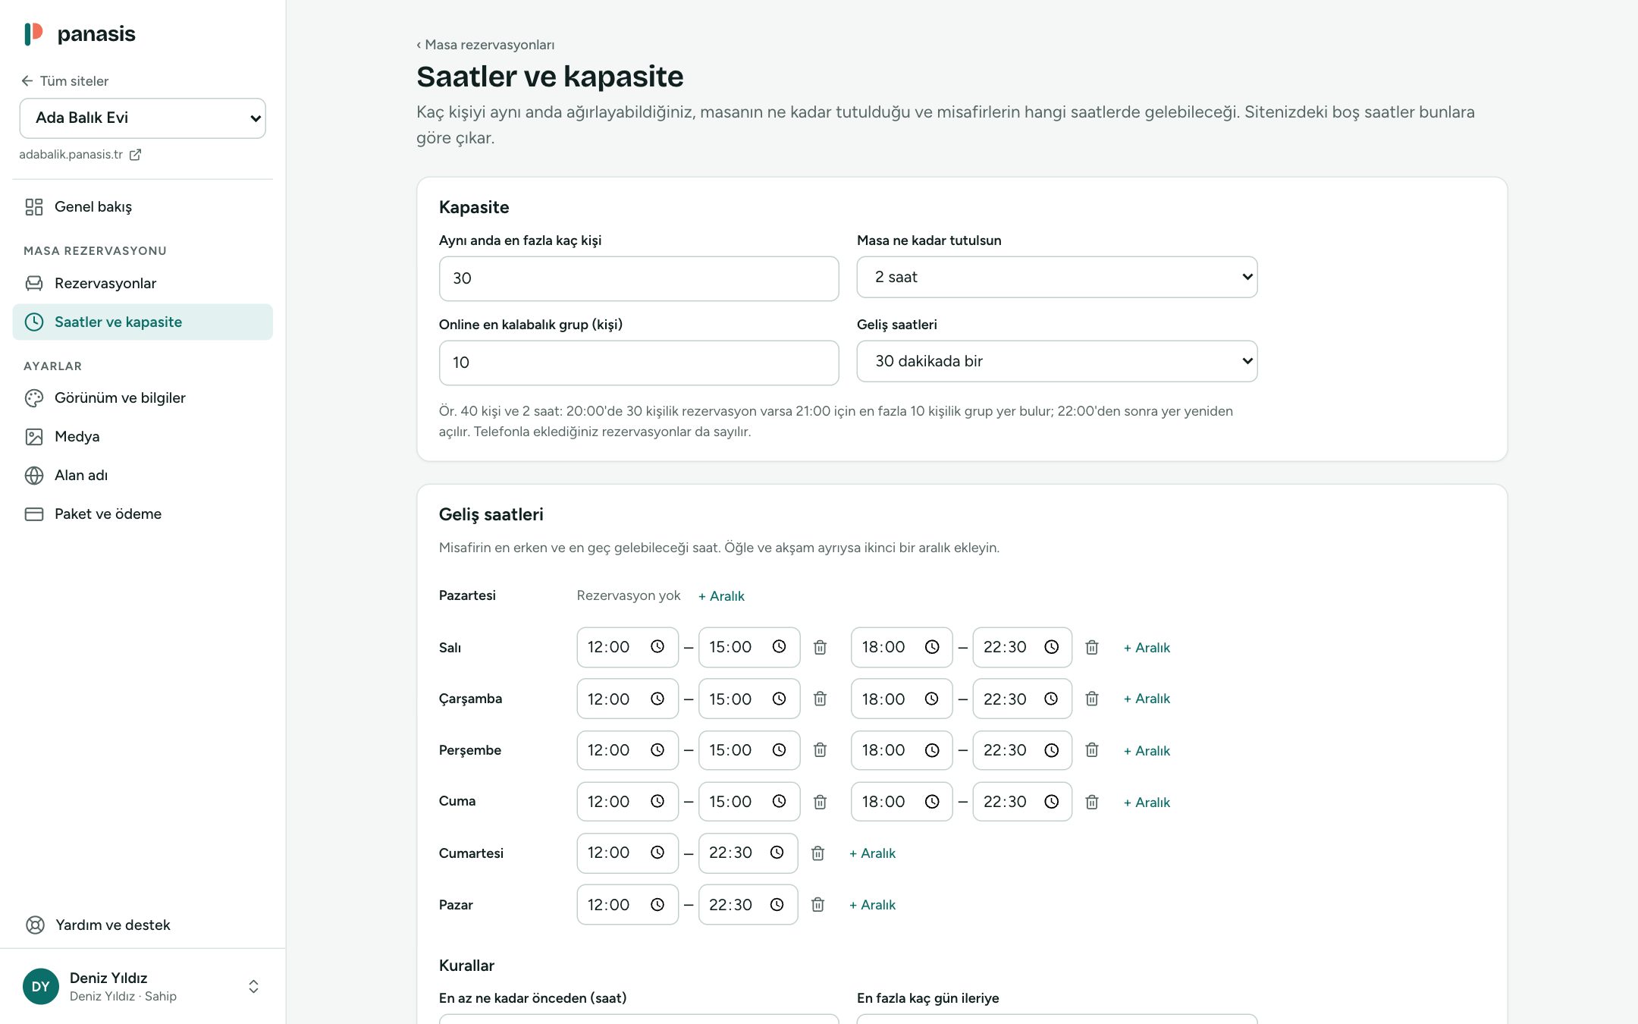Open clock picker in Cuma 18:00 field
Screen dimensions: 1638x1024
pyautogui.click(x=932, y=802)
